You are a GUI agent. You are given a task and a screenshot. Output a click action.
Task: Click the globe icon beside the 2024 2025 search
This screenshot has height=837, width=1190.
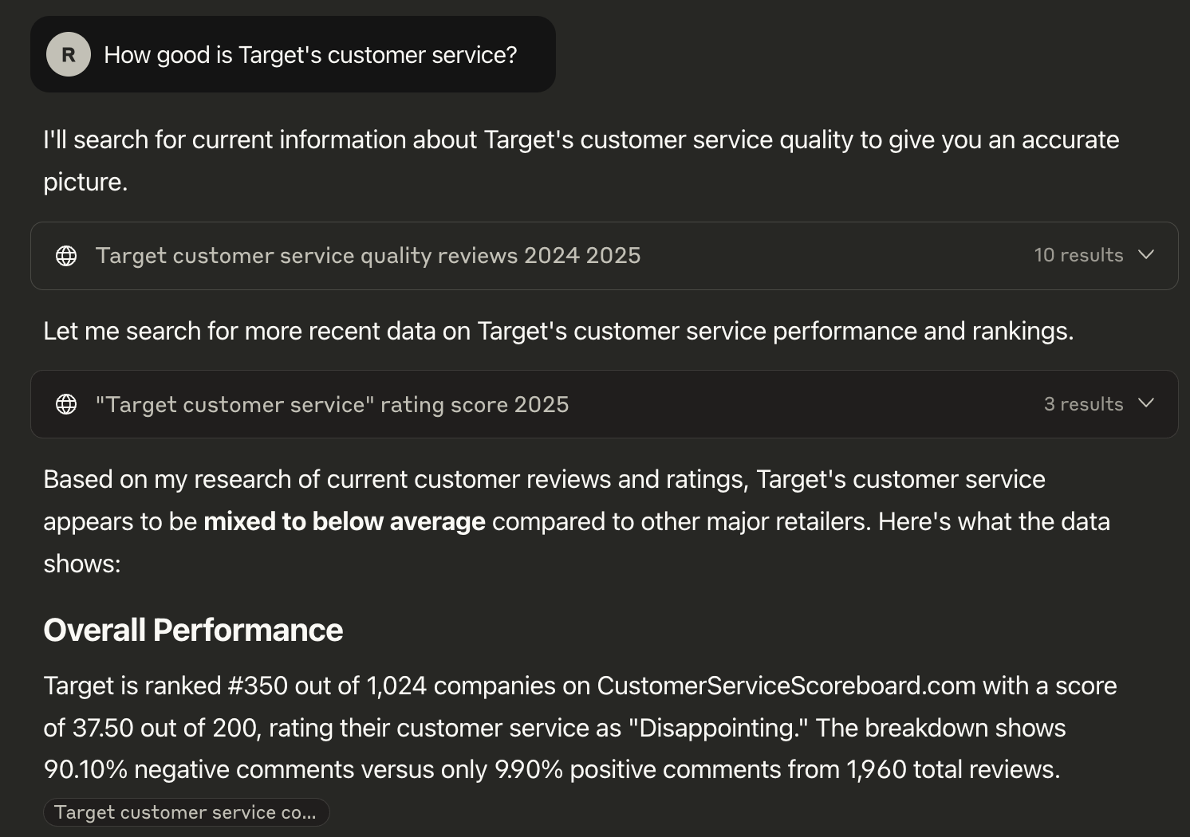[x=66, y=255]
